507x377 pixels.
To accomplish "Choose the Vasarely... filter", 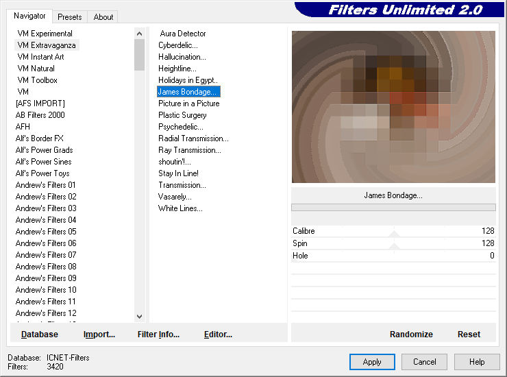I will 175,197.
